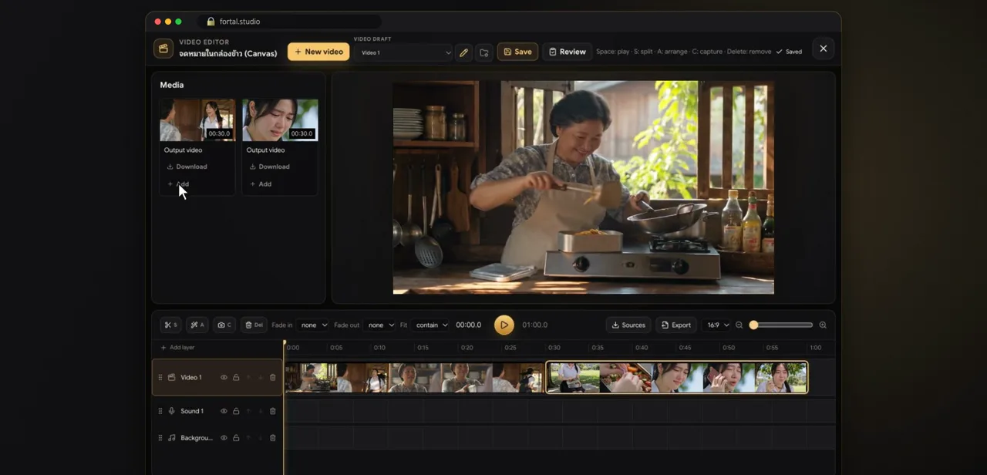The image size is (987, 475).
Task: Click the music note icon on Background layer
Action: point(172,438)
